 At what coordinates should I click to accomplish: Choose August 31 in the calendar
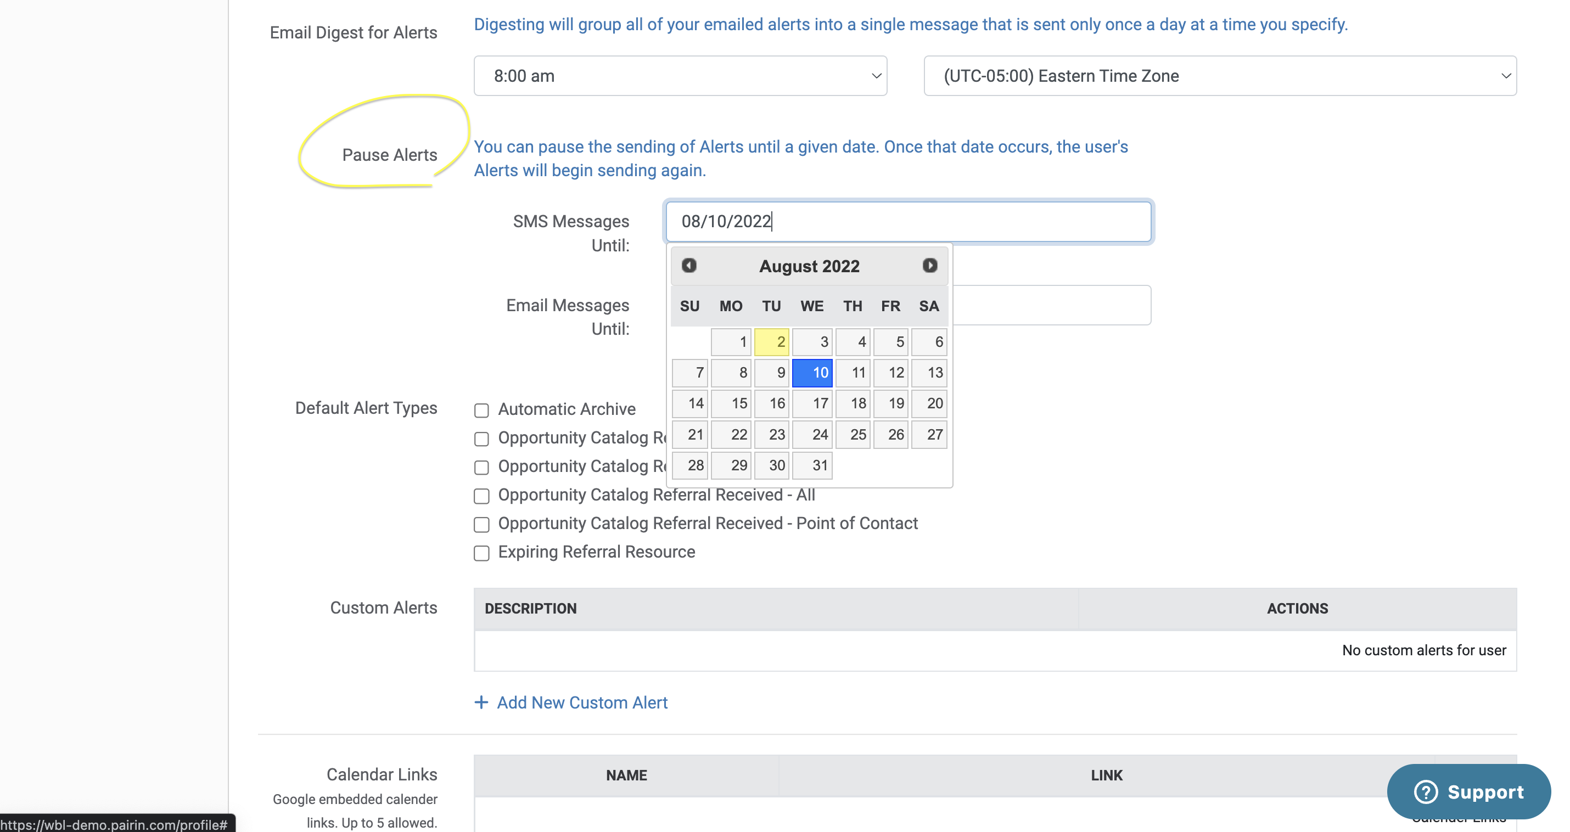812,466
